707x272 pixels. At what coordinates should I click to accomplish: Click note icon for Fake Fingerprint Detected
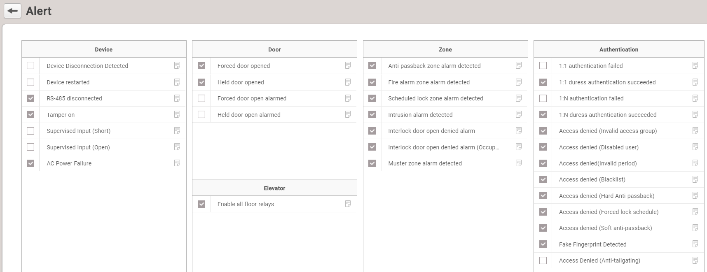(x=695, y=244)
